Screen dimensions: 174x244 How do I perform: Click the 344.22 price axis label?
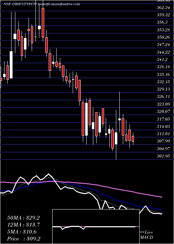(163, 52)
